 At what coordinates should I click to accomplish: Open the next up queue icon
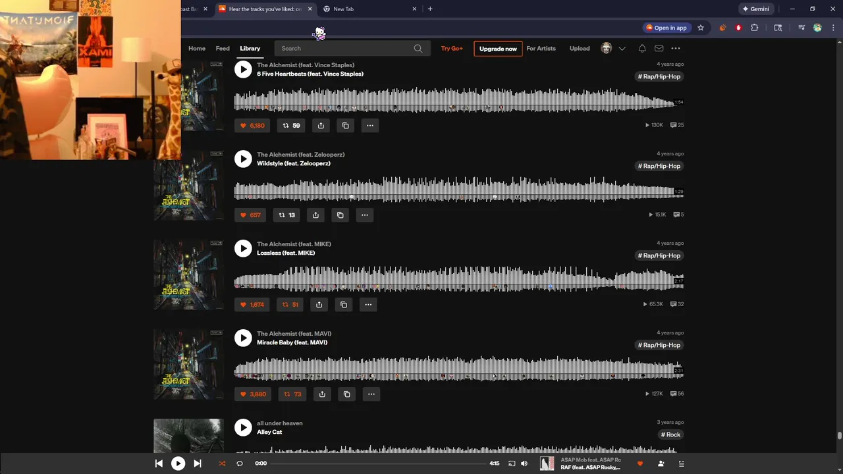click(681, 463)
